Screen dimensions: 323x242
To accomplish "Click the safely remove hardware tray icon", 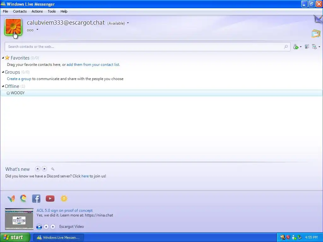I will click(x=300, y=238).
